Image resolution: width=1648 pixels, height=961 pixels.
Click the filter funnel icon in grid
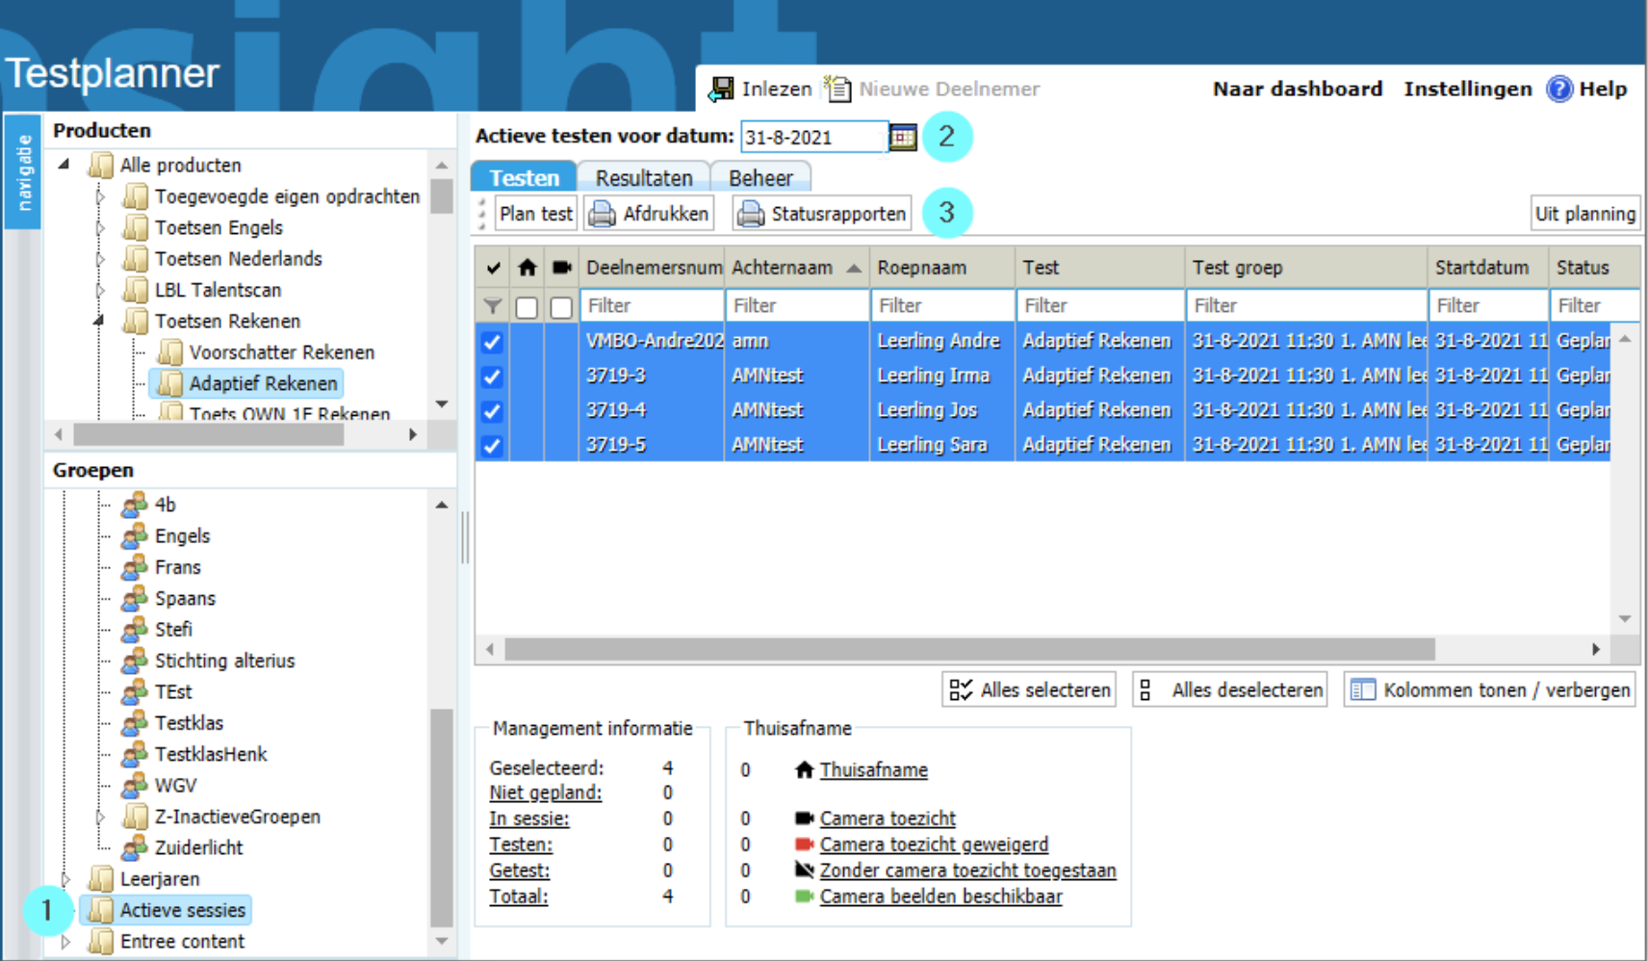point(492,306)
